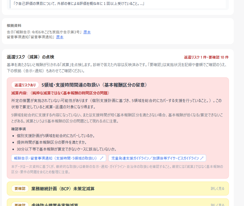The width and height of the screenshot is (244, 206).
Task: Open 原本 link for 報酬告示 令和6年こども家庭庁告示第3号
Action: coord(87,32)
